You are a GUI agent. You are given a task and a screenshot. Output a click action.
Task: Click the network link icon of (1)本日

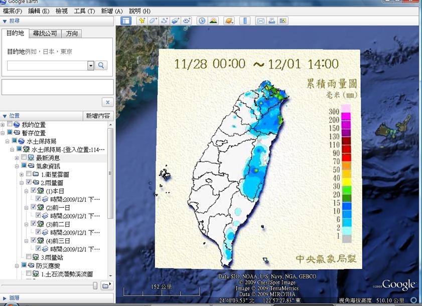41,191
